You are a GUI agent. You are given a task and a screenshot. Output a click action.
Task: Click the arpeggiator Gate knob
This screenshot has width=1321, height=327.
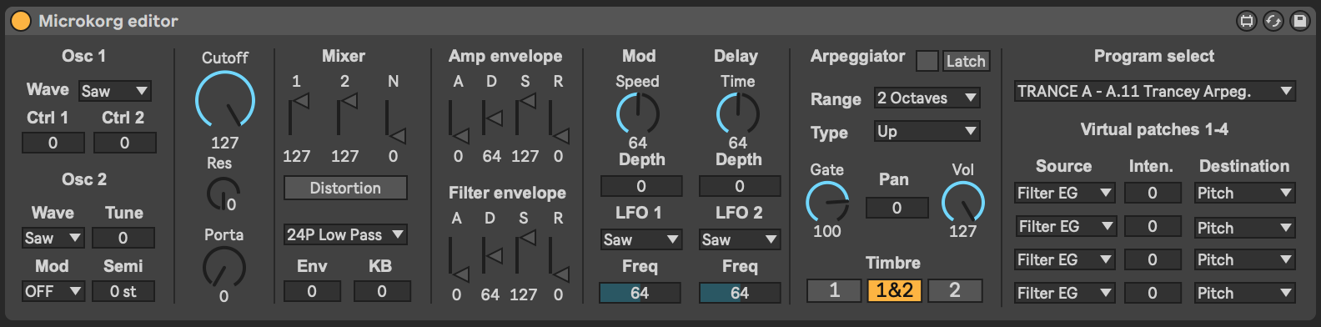point(827,201)
